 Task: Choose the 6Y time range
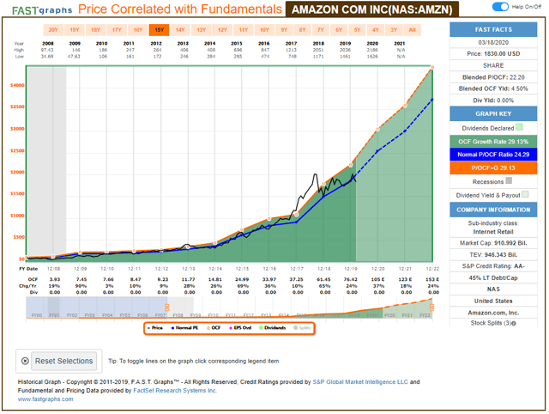point(339,30)
